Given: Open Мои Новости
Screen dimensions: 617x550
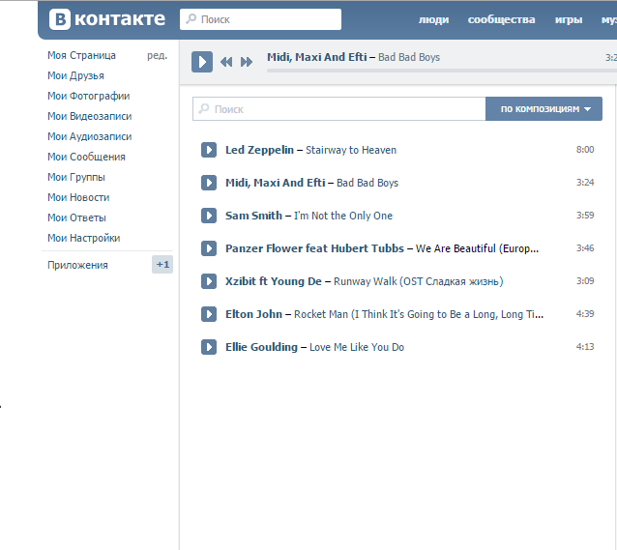Looking at the screenshot, I should (78, 197).
